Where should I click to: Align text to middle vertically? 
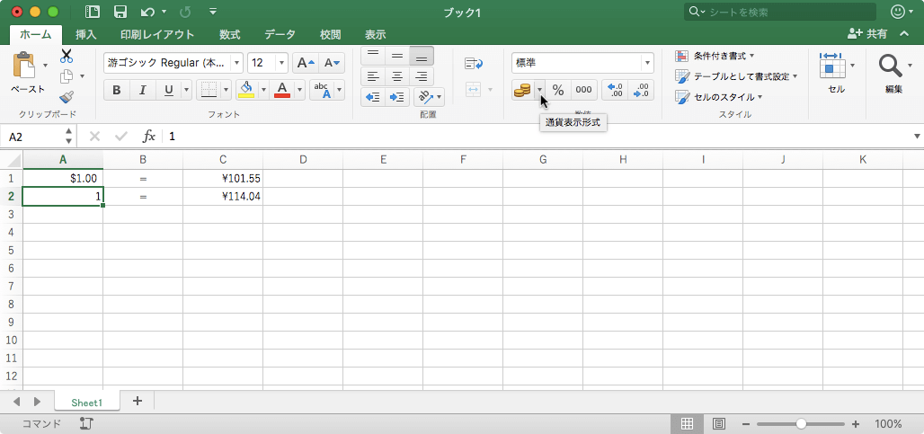point(397,56)
